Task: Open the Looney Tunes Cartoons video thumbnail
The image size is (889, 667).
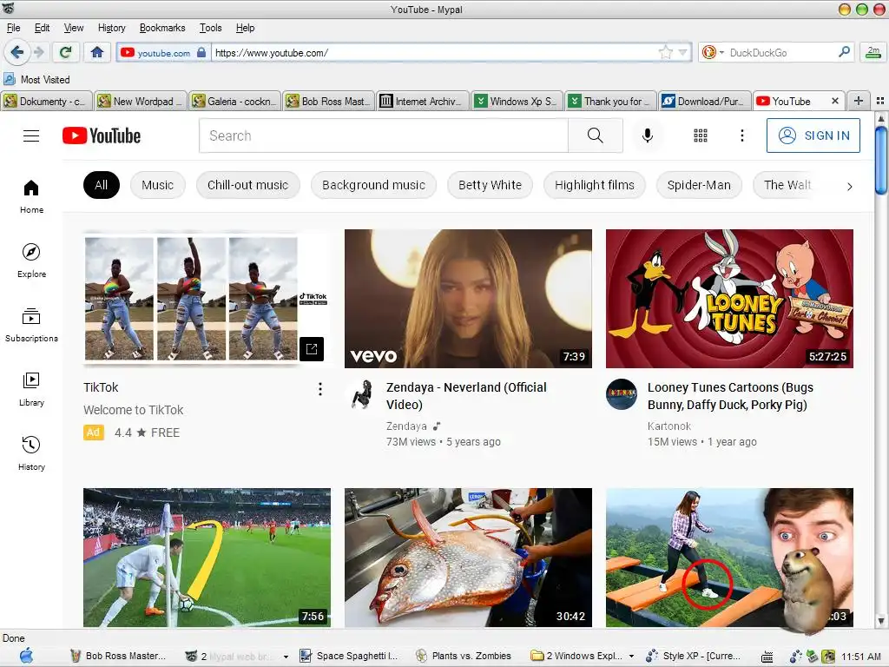Action: point(729,299)
